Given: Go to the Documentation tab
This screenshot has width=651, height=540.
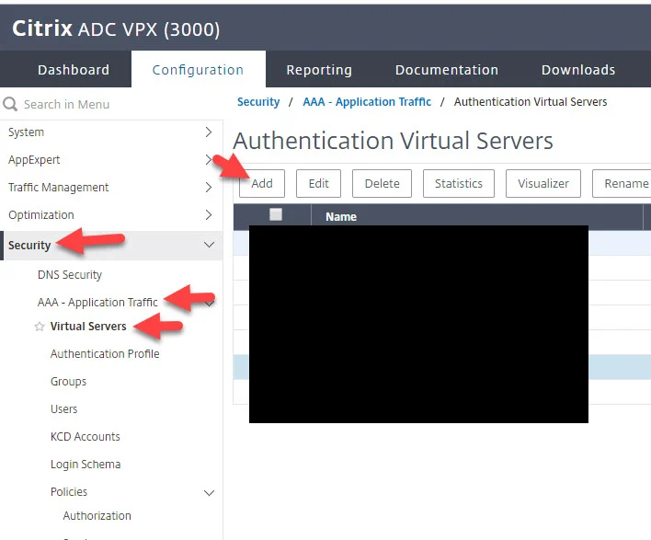Looking at the screenshot, I should [x=447, y=70].
